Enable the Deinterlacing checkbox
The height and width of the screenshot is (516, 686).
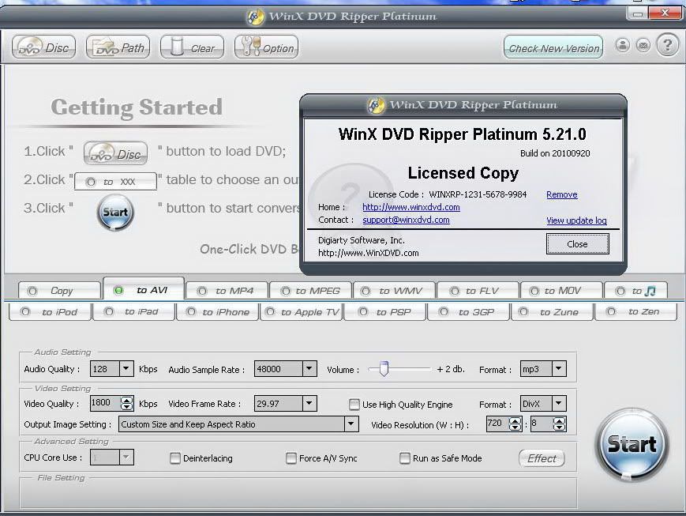tap(175, 458)
